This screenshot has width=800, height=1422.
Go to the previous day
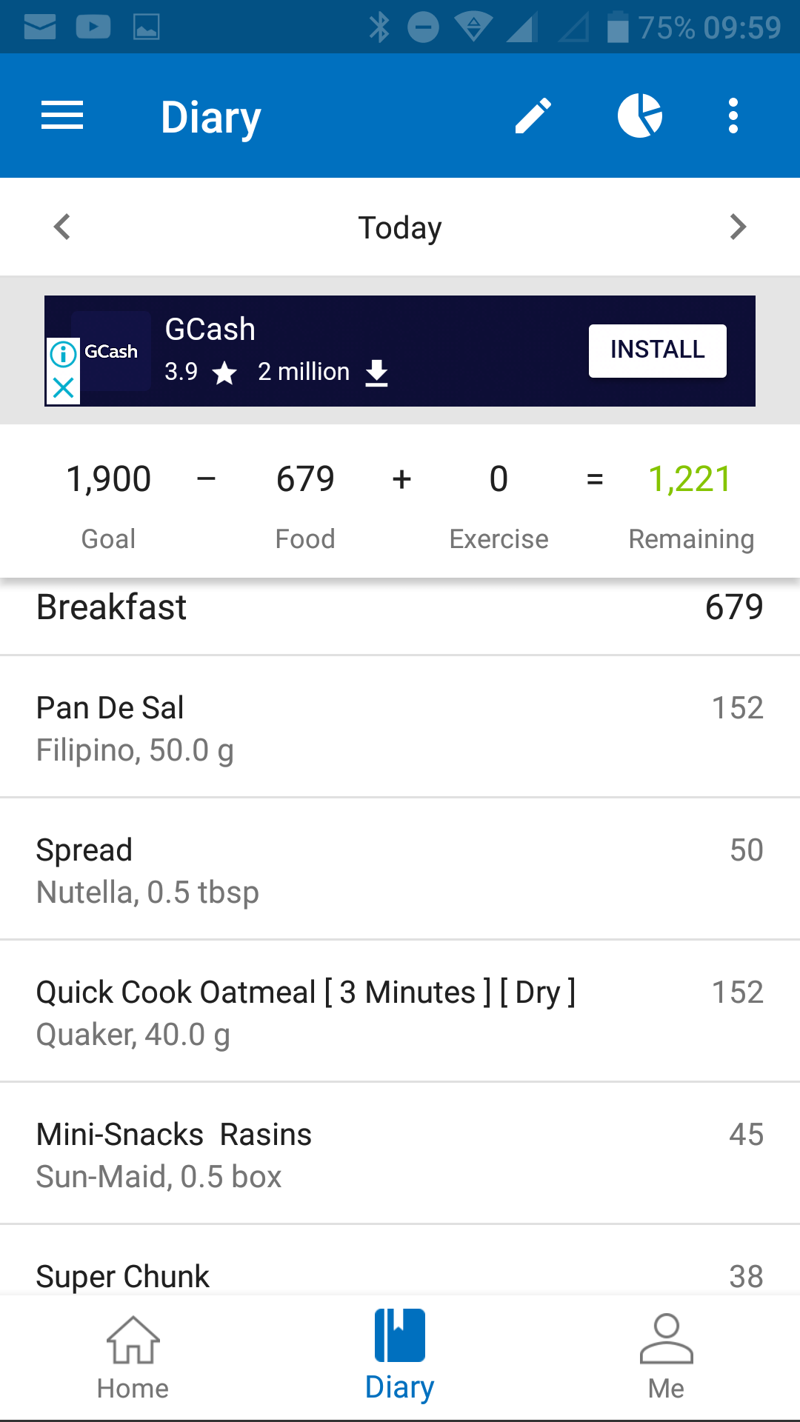(62, 227)
